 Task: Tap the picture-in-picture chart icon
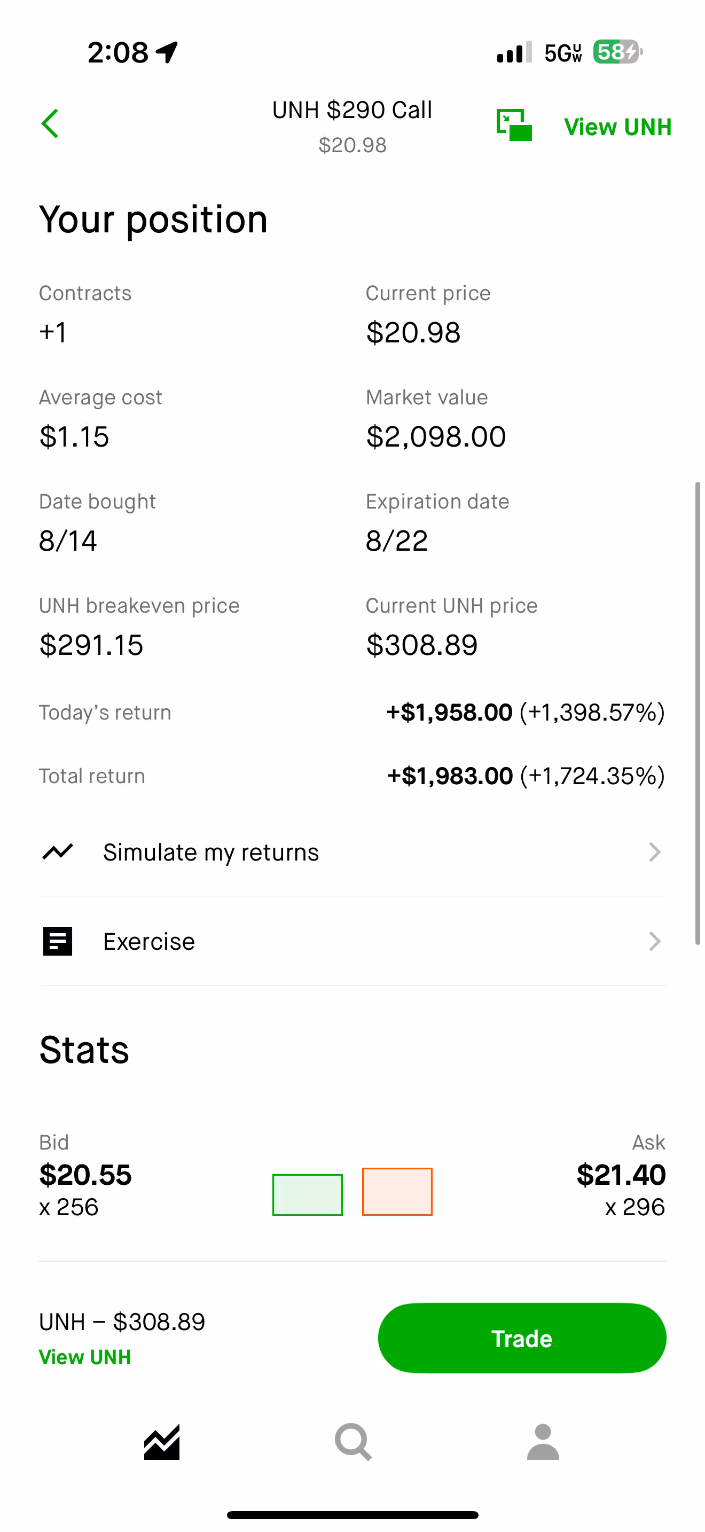click(x=514, y=125)
